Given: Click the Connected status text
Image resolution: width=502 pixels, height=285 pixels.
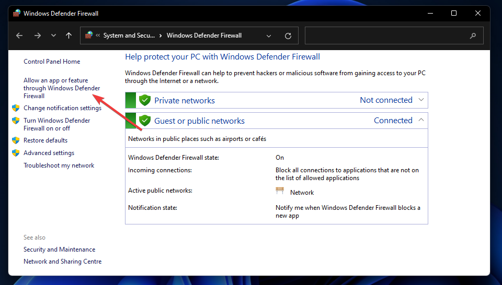Looking at the screenshot, I should coord(393,121).
